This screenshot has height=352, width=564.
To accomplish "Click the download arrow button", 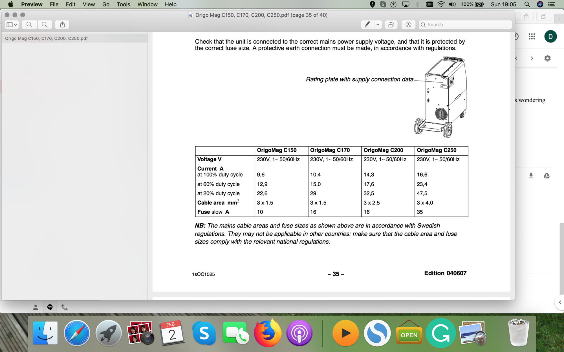I will (531, 175).
